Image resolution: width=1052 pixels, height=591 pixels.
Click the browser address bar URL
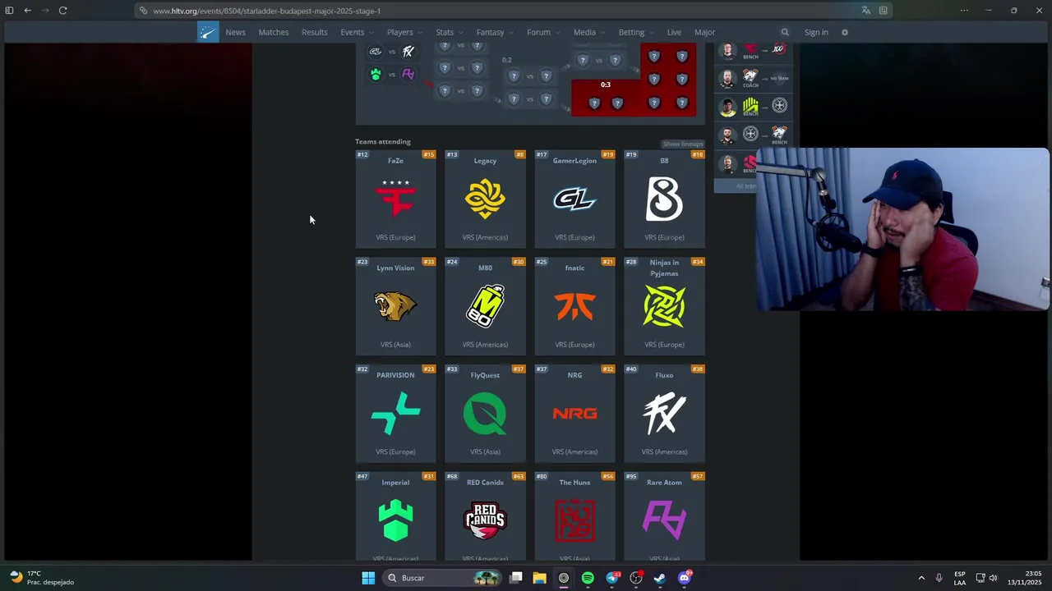pos(266,11)
